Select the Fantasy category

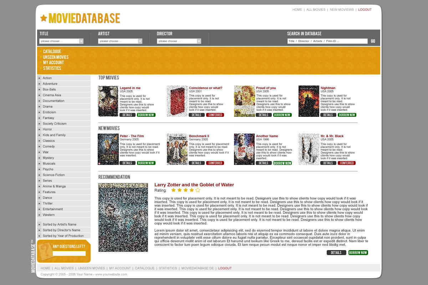pyautogui.click(x=64, y=118)
